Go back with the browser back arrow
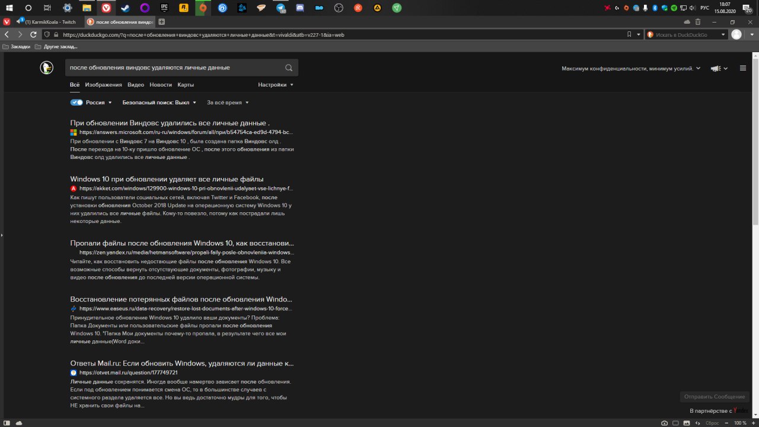The height and width of the screenshot is (427, 759). pyautogui.click(x=7, y=35)
